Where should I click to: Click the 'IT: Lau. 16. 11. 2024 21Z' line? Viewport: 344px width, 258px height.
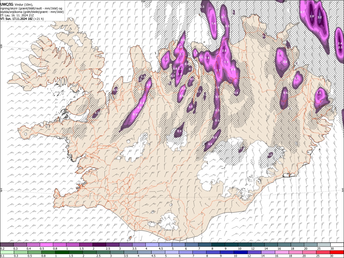(17, 15)
